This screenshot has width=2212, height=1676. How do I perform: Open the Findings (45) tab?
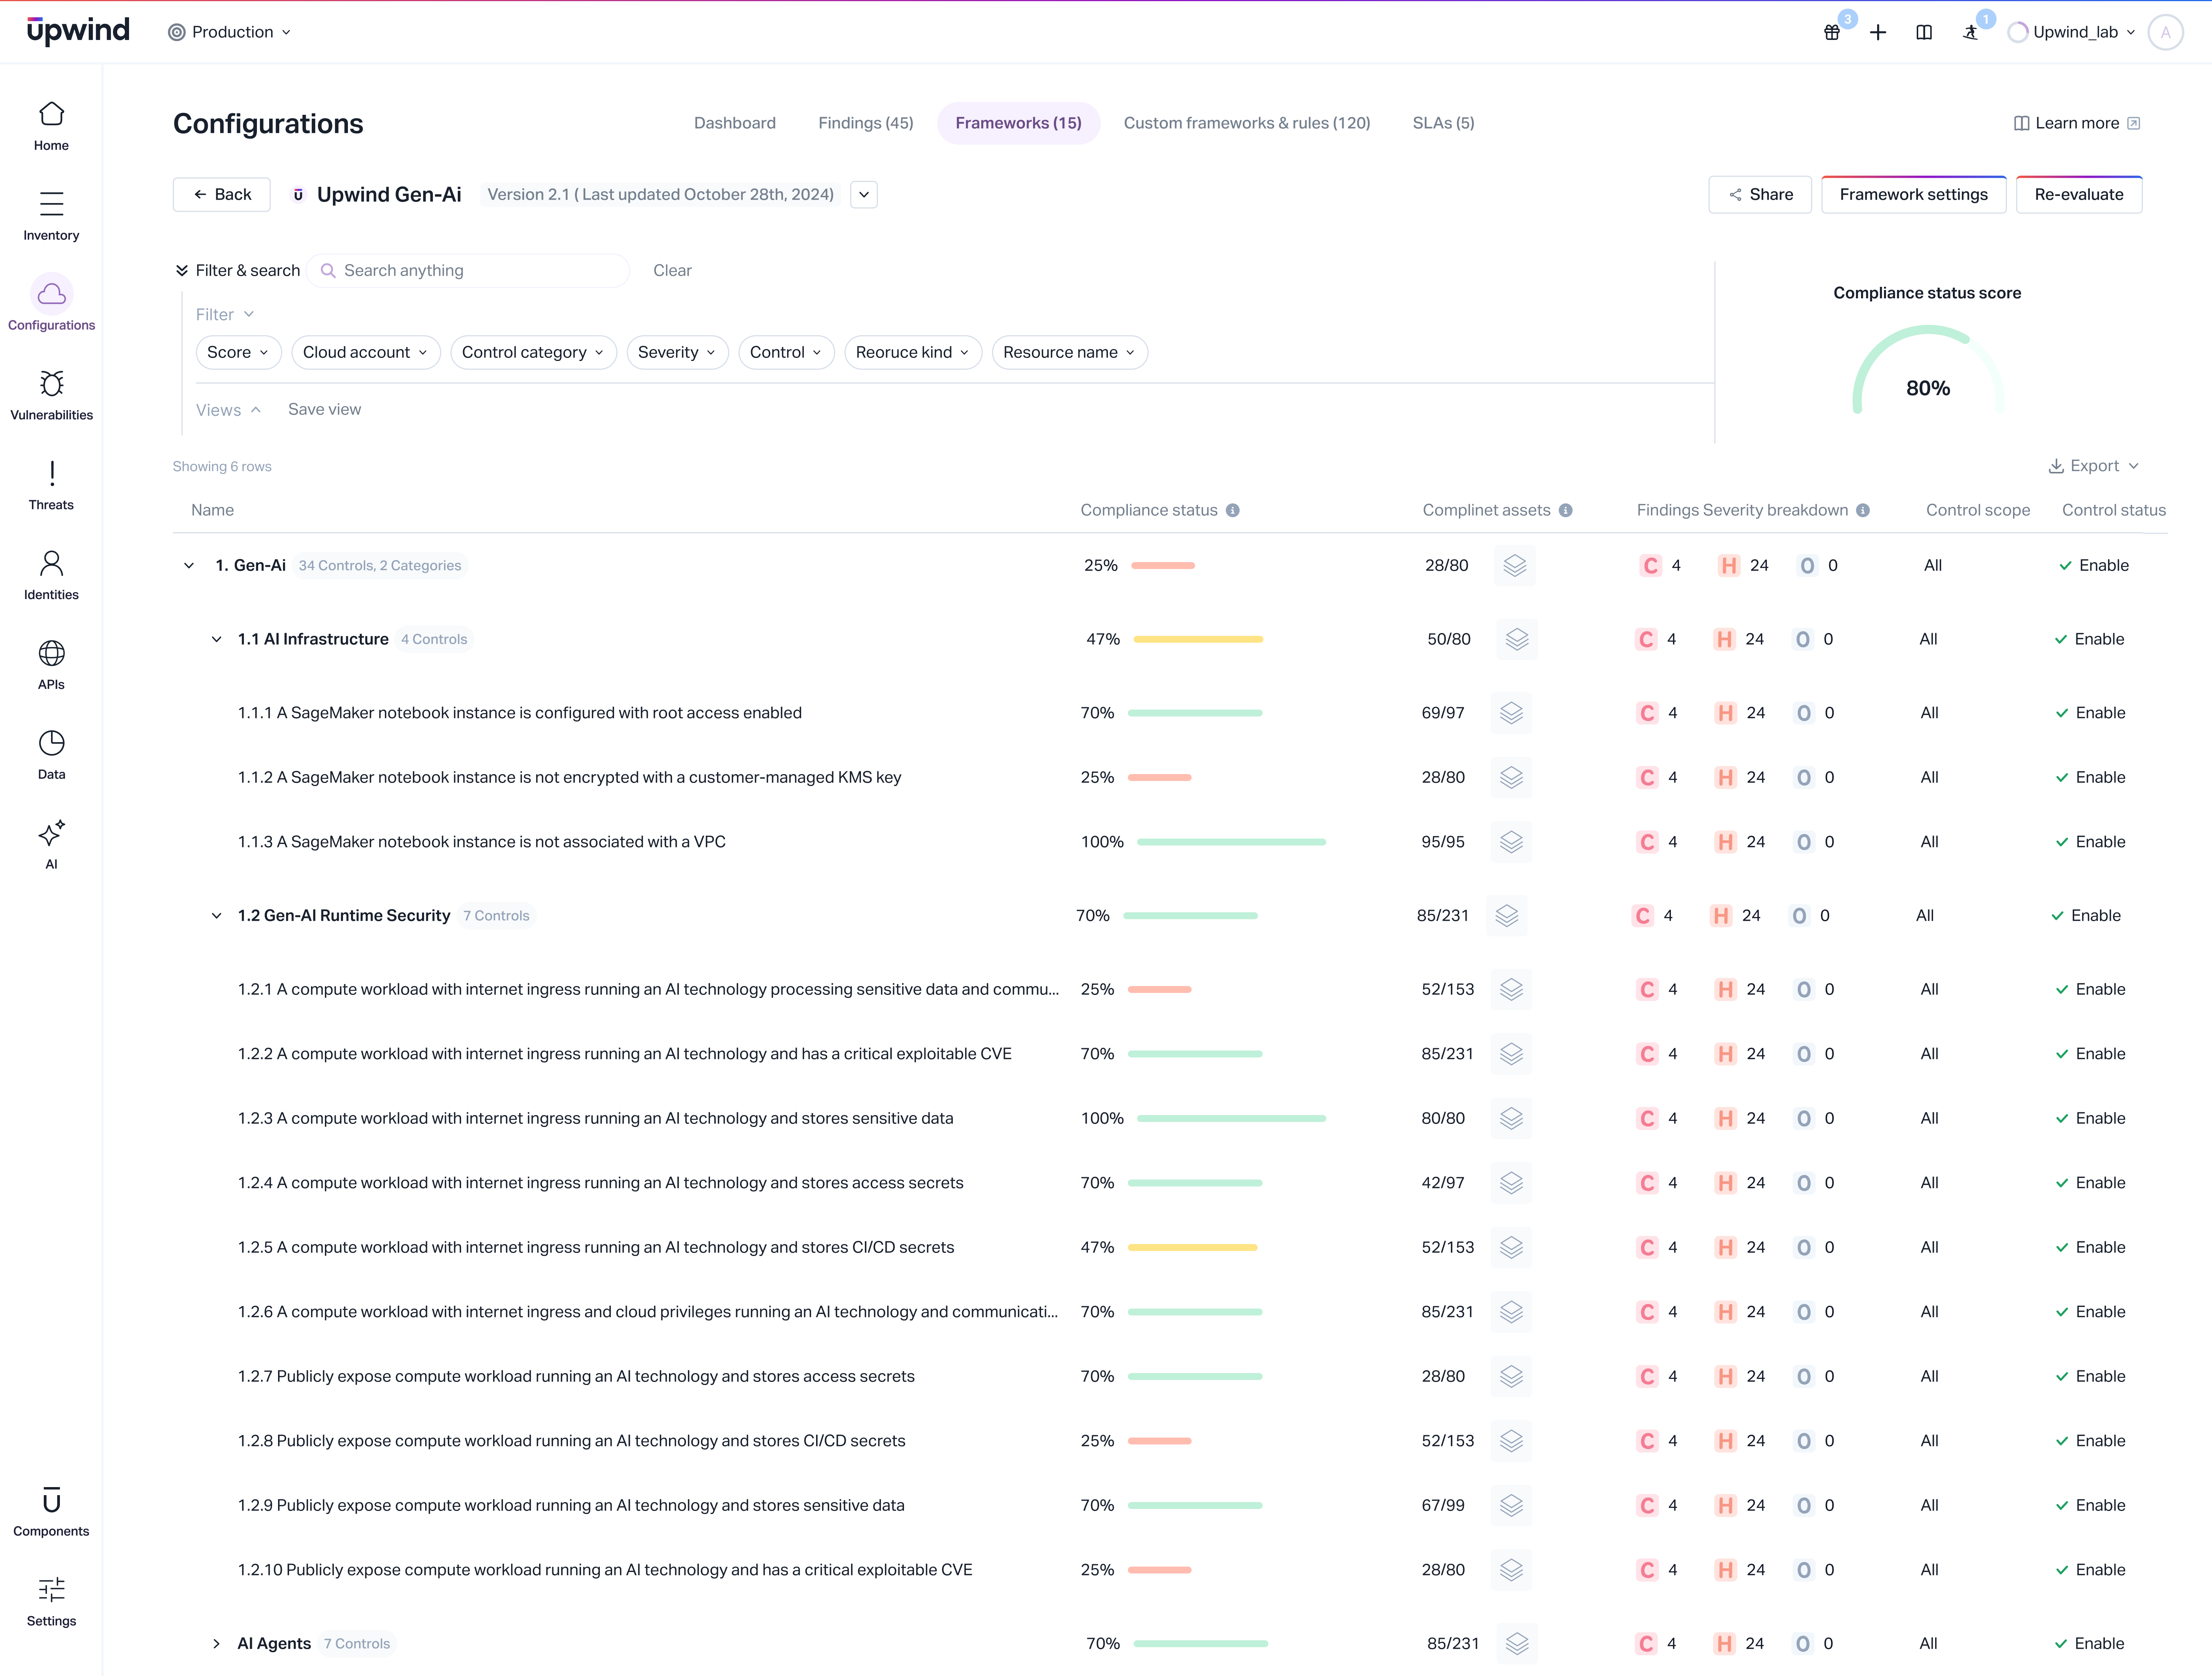coord(865,122)
